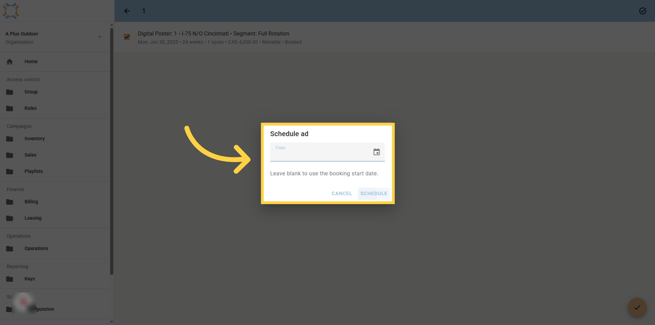Open the calendar date picker icon
Image resolution: width=655 pixels, height=325 pixels.
(x=376, y=152)
